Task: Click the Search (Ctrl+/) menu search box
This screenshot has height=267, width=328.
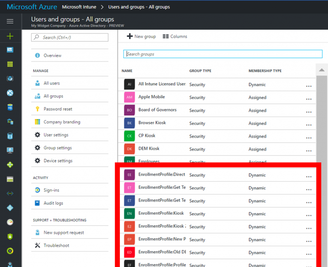Action: pyautogui.click(x=70, y=37)
